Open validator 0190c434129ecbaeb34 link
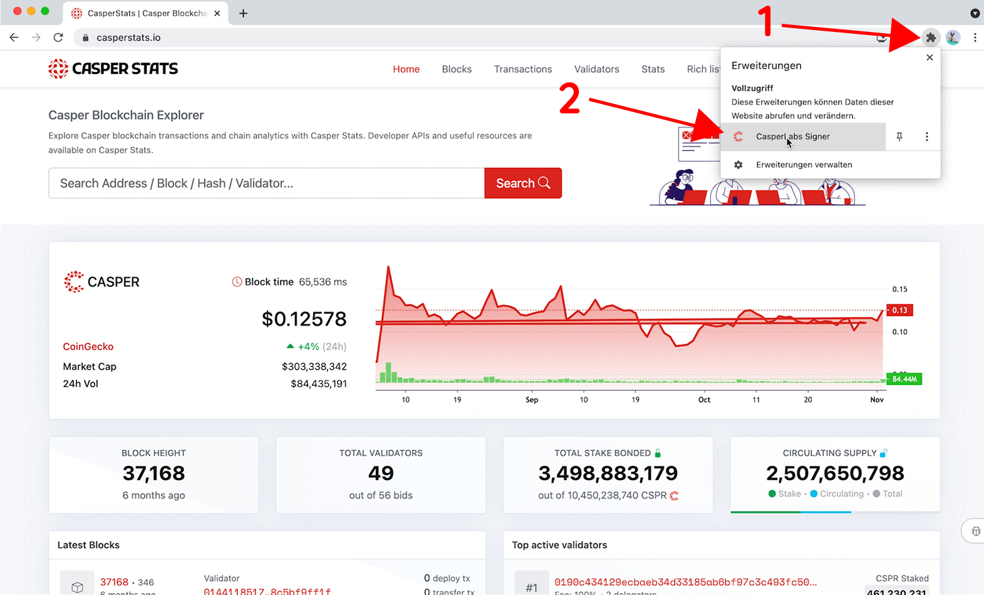This screenshot has width=984, height=595. 685,582
